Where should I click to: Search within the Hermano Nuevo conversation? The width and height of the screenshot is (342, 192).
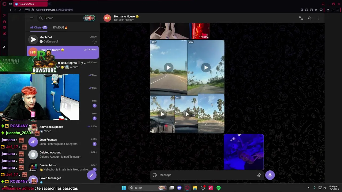coord(309,18)
